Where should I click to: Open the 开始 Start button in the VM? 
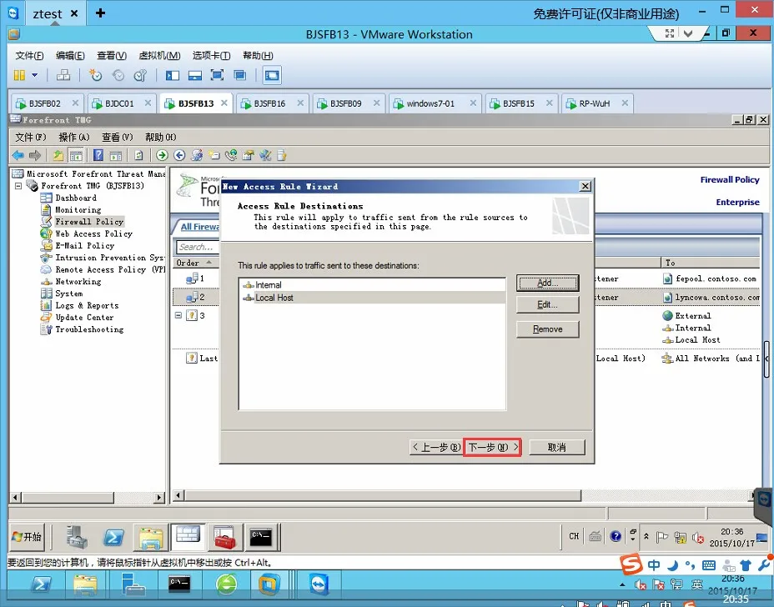pos(28,536)
